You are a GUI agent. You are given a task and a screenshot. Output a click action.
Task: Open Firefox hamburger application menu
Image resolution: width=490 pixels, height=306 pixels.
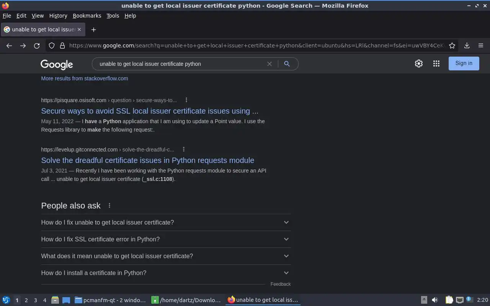pos(481,46)
